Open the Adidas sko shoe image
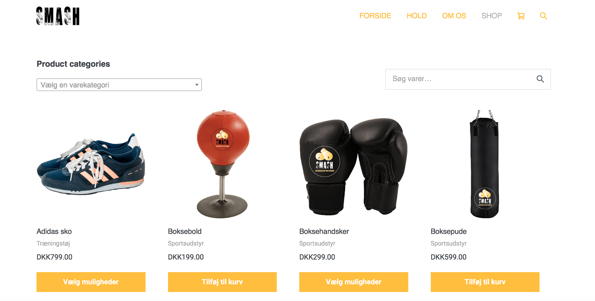595x301 pixels. [x=91, y=164]
